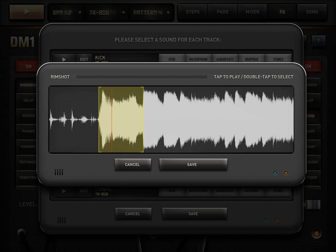Open the BPM 112 tempo dropdown
The width and height of the screenshot is (336, 252).
click(67, 12)
